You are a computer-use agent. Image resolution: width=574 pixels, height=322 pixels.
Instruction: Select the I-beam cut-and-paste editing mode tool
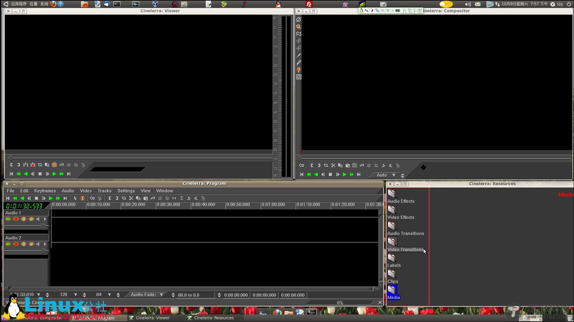point(83,198)
